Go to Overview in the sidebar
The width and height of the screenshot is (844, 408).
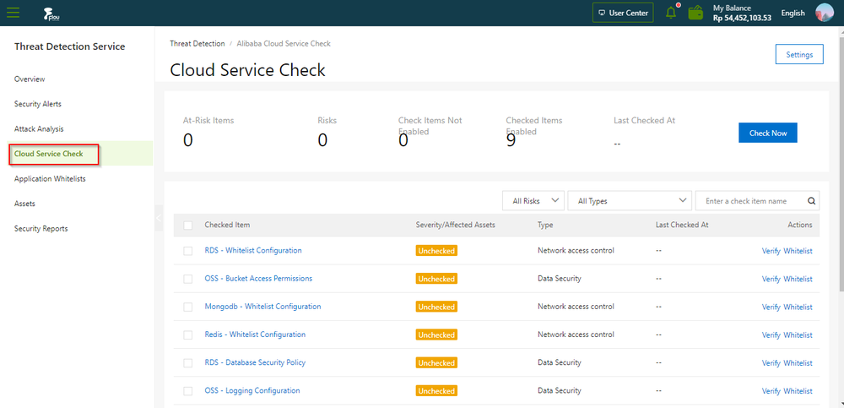click(x=30, y=79)
